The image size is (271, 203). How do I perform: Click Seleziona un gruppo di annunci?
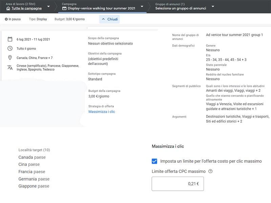pos(181,8)
